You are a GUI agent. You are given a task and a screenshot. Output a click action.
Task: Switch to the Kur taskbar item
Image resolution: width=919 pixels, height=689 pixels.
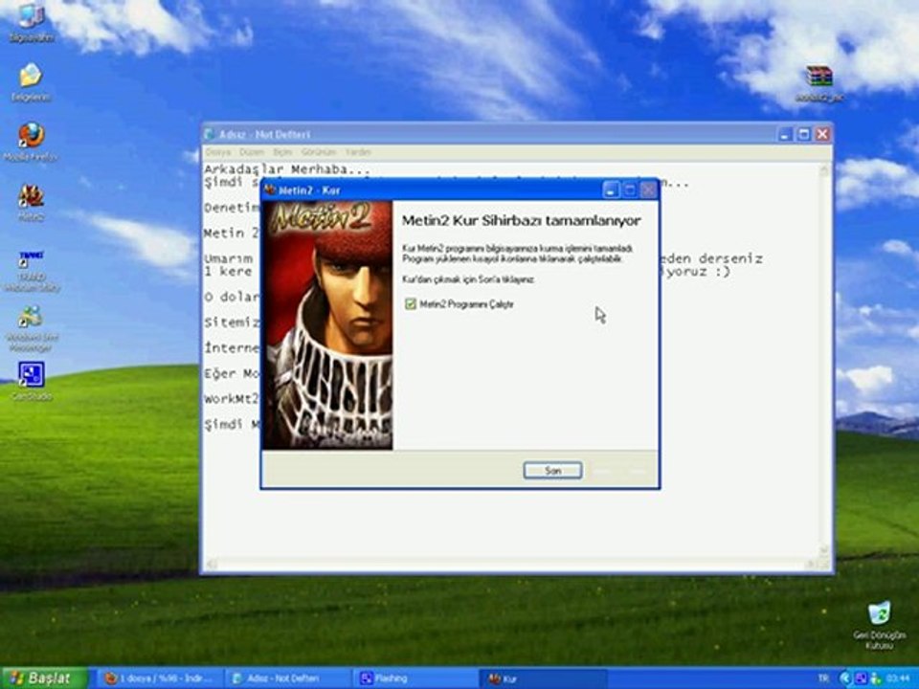click(542, 678)
